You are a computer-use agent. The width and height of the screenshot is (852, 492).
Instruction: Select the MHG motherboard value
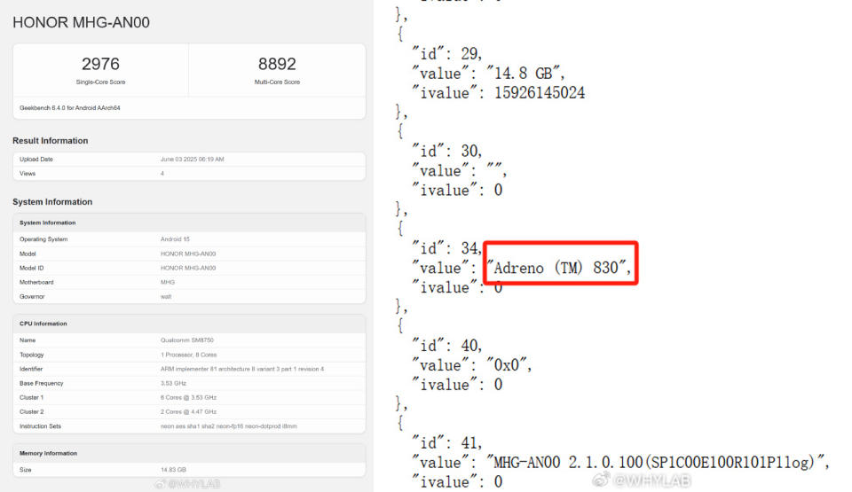[x=168, y=283]
